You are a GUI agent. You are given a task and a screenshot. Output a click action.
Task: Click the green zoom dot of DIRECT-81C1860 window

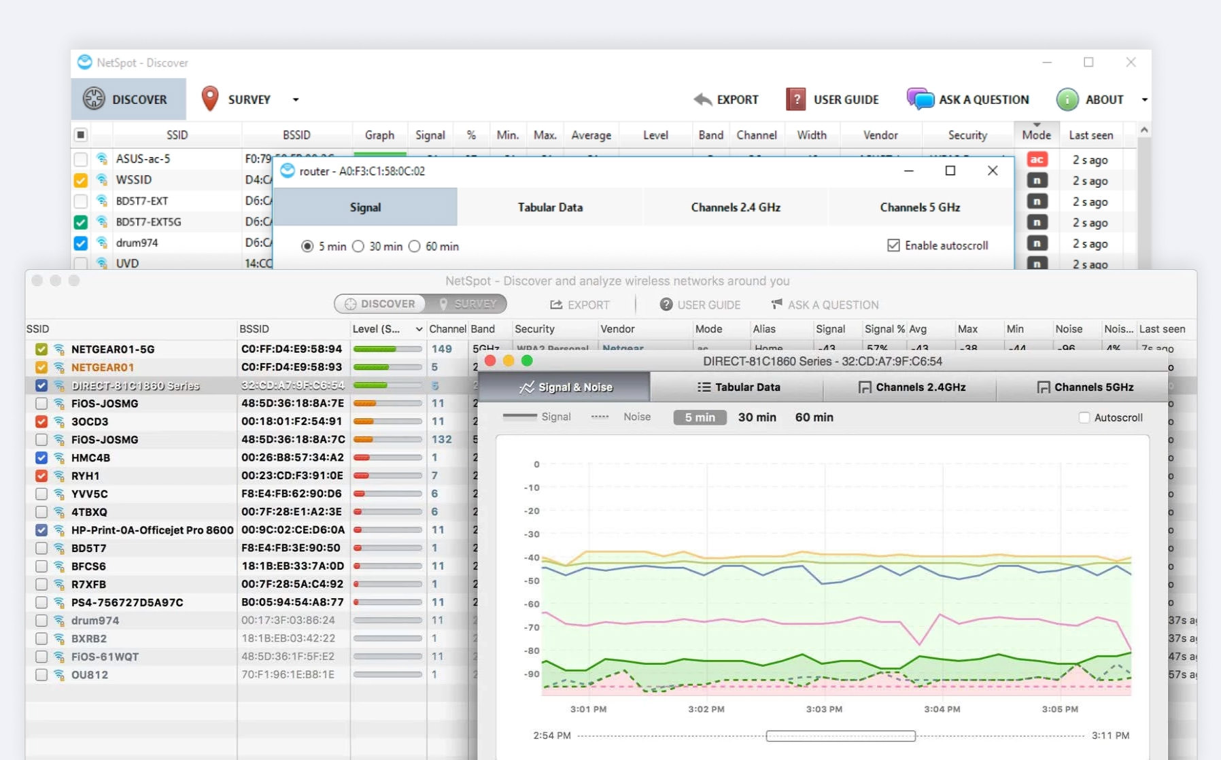point(527,360)
